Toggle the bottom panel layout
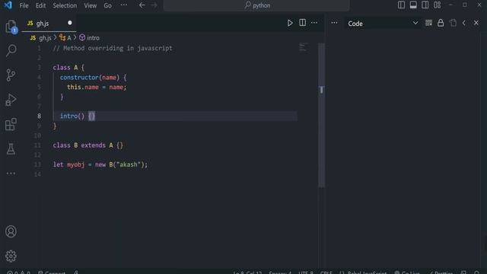 coord(413,5)
